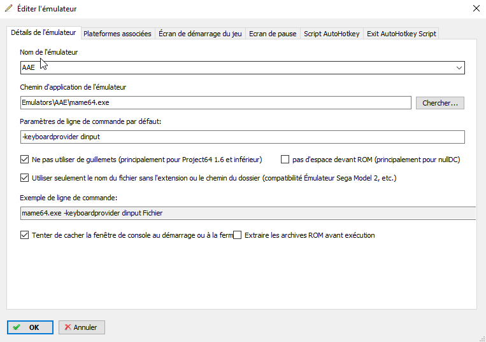Image resolution: width=486 pixels, height=342 pixels.
Task: Toggle Utiliser seulement le nom du fichier checkbox
Action: coord(24,178)
